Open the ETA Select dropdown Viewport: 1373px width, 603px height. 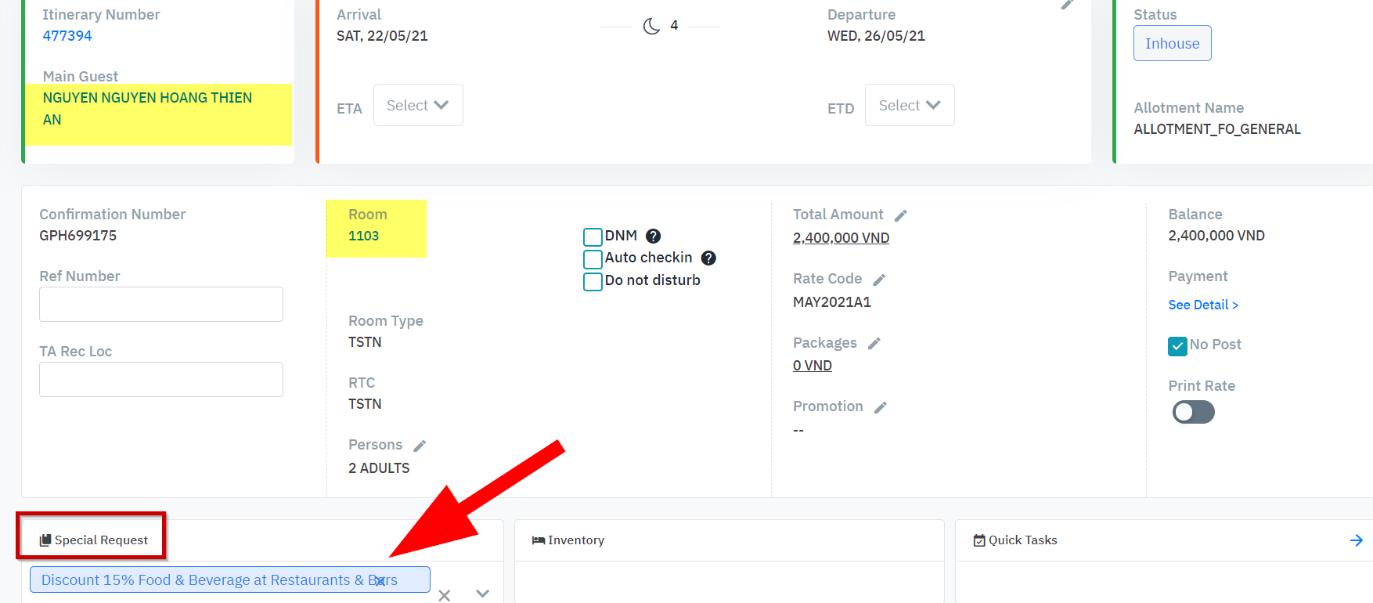click(x=418, y=105)
